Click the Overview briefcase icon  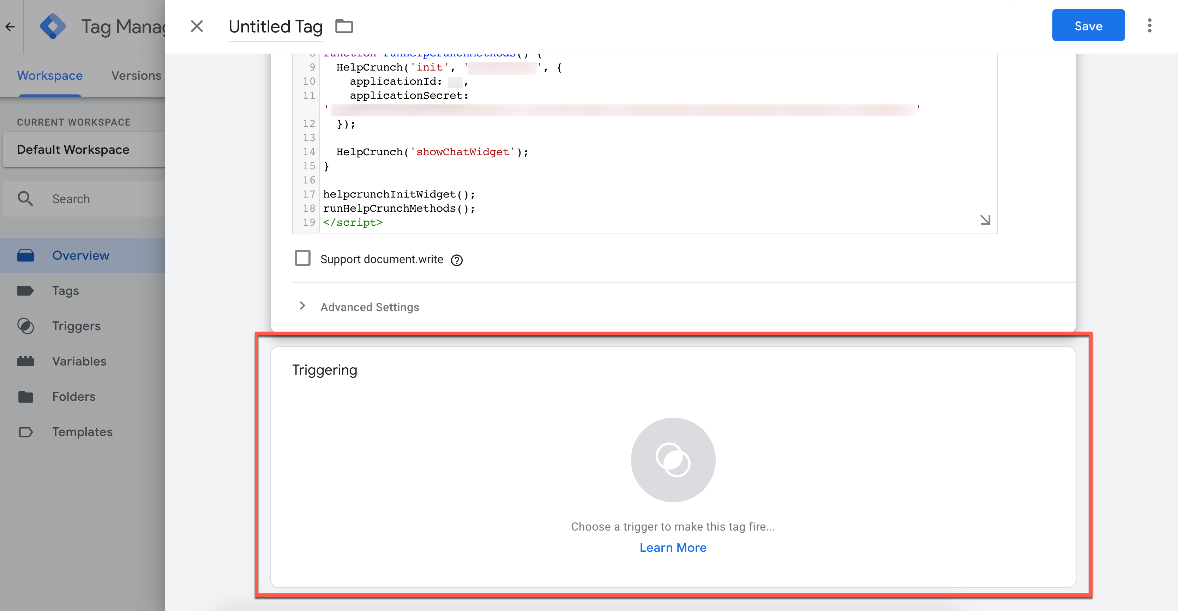tap(26, 255)
